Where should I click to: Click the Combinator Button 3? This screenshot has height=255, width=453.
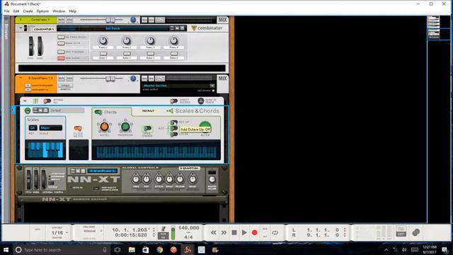150,54
